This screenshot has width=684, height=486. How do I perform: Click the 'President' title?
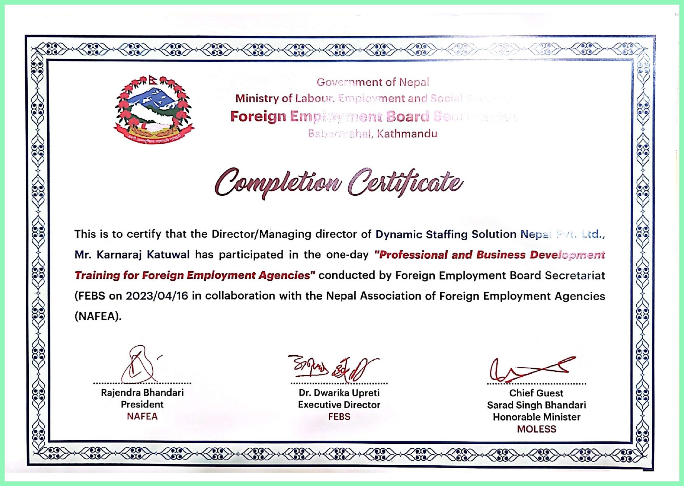(142, 404)
